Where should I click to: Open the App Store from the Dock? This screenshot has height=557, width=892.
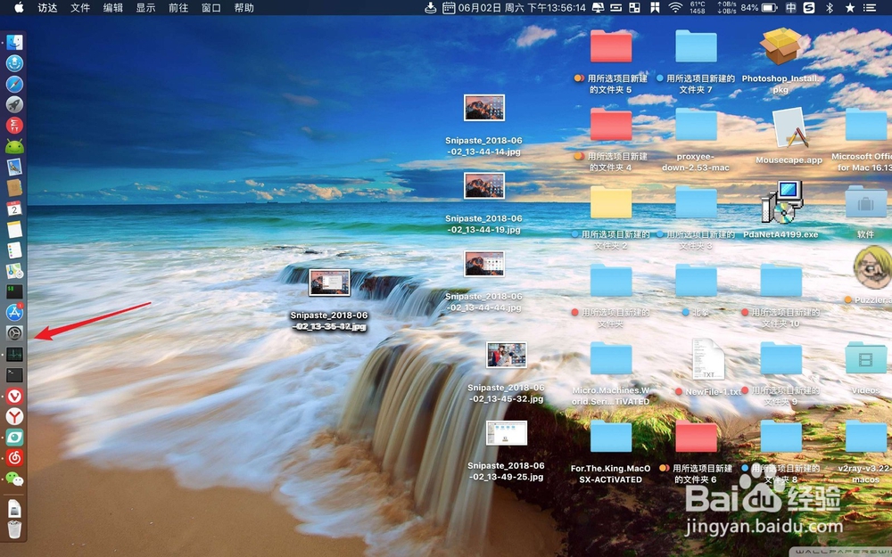(14, 311)
